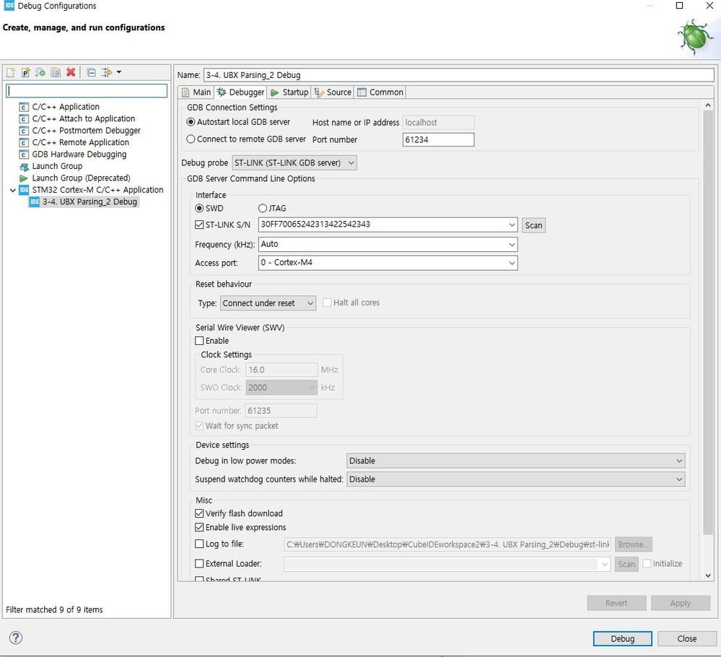The image size is (721, 657).
Task: Click the Debug button
Action: (x=622, y=639)
